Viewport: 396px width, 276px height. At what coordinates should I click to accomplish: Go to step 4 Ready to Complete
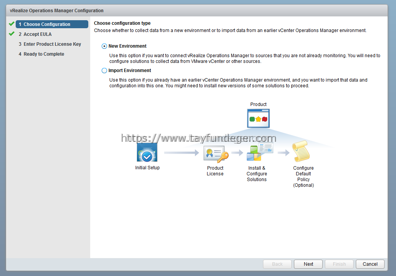click(x=41, y=54)
